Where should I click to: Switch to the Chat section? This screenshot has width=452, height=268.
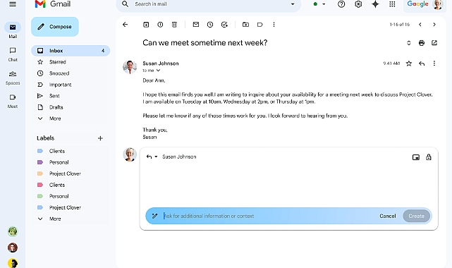13,54
